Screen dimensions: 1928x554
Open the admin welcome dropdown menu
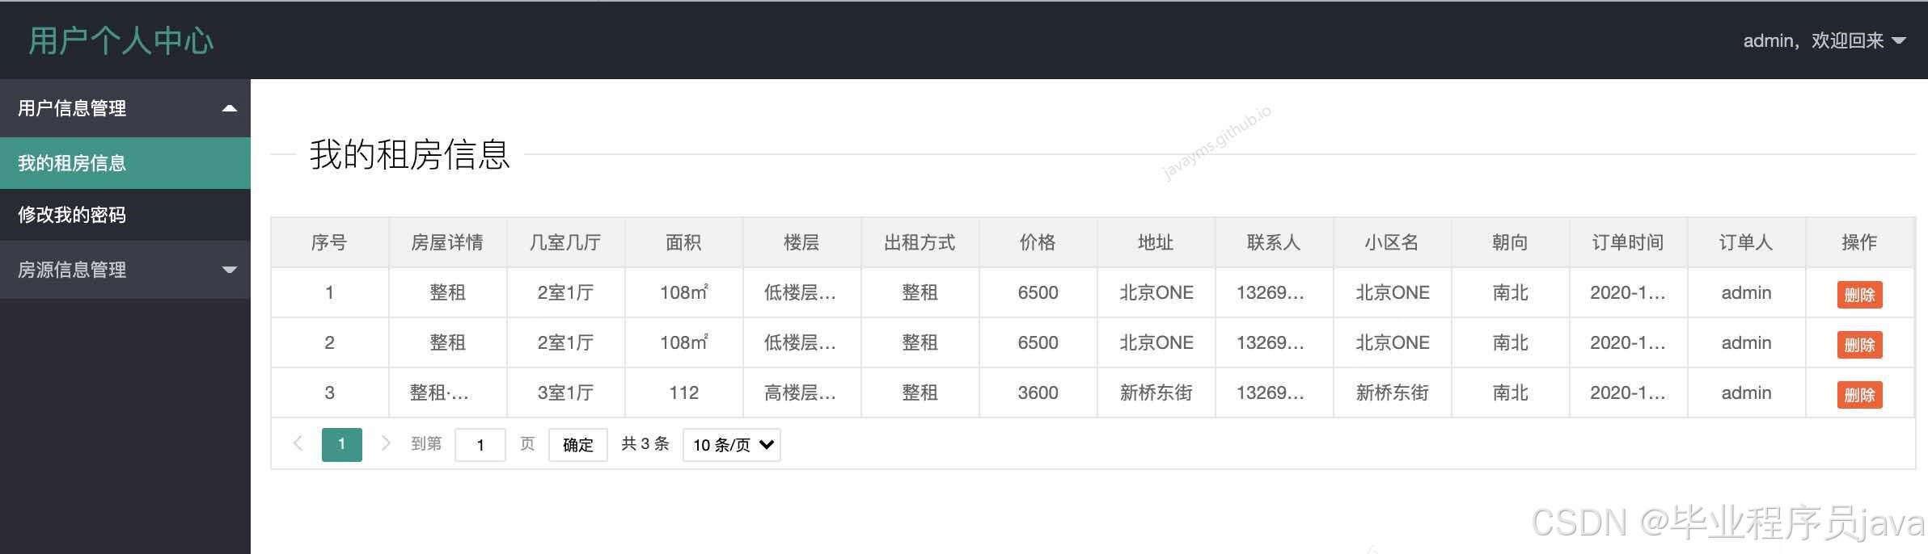(1824, 40)
